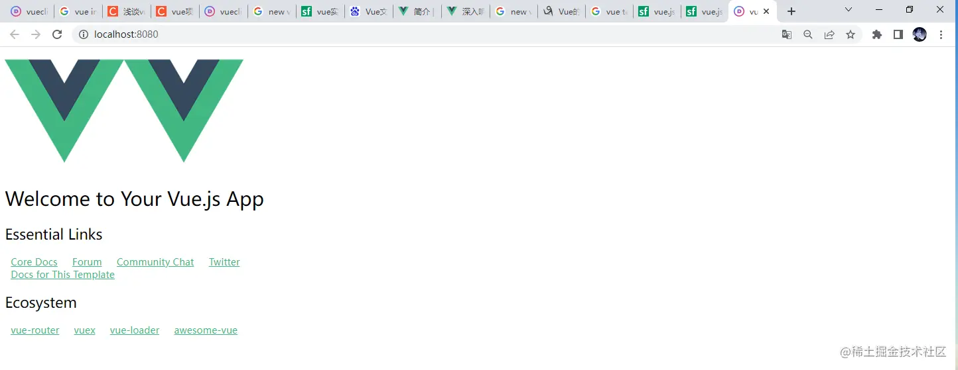The image size is (958, 370).
Task: Reload the localhost:8080 page
Action: (57, 34)
